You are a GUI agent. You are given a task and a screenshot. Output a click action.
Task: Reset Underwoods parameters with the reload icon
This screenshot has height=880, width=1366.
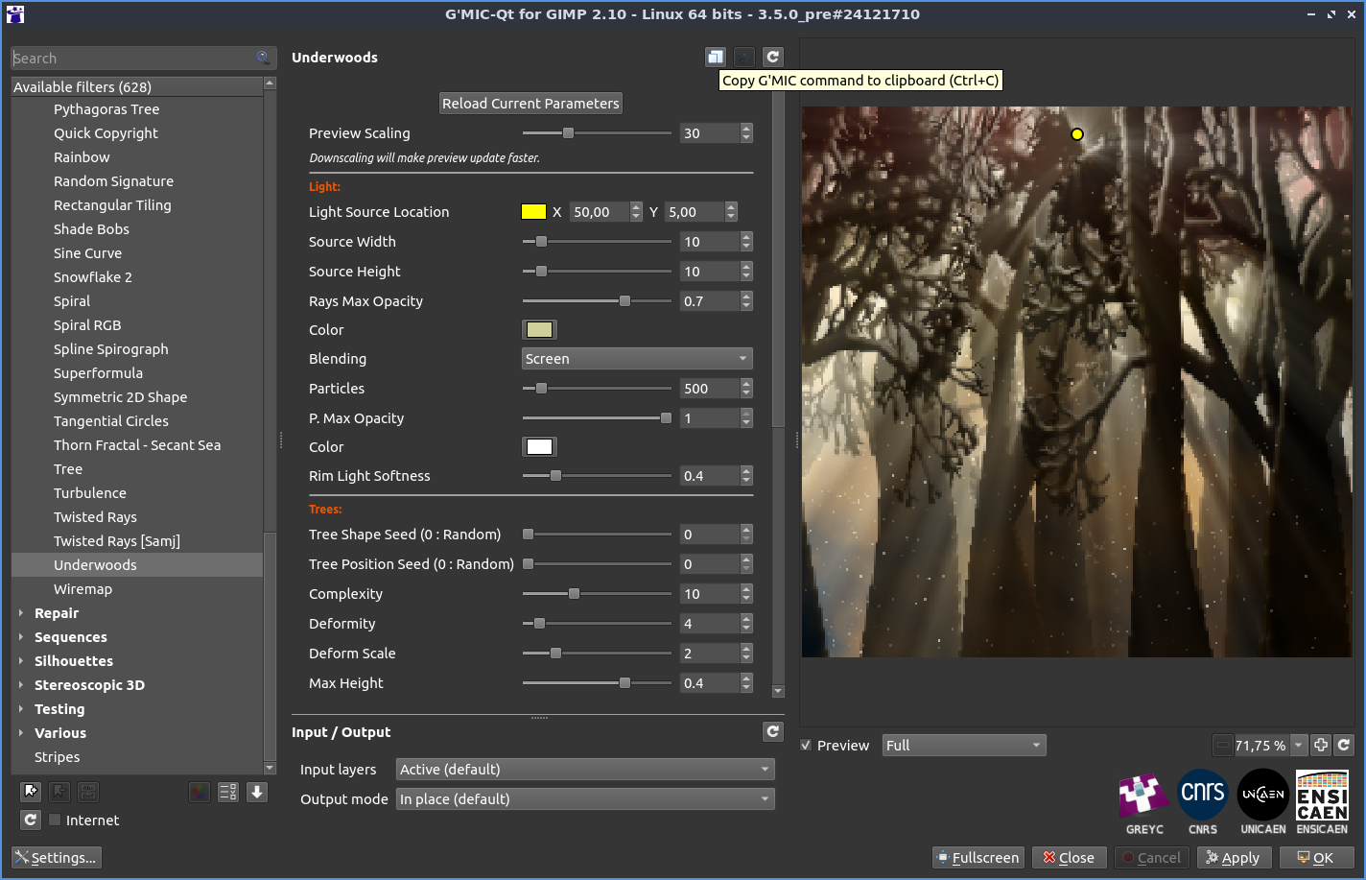click(x=773, y=58)
